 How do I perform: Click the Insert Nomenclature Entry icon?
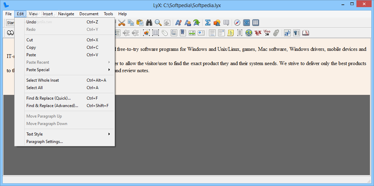[x=201, y=33]
